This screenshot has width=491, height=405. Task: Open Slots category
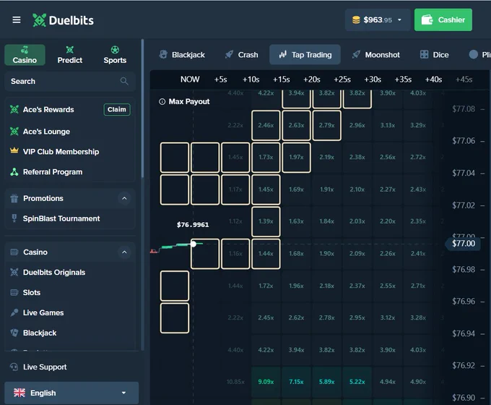pos(32,293)
